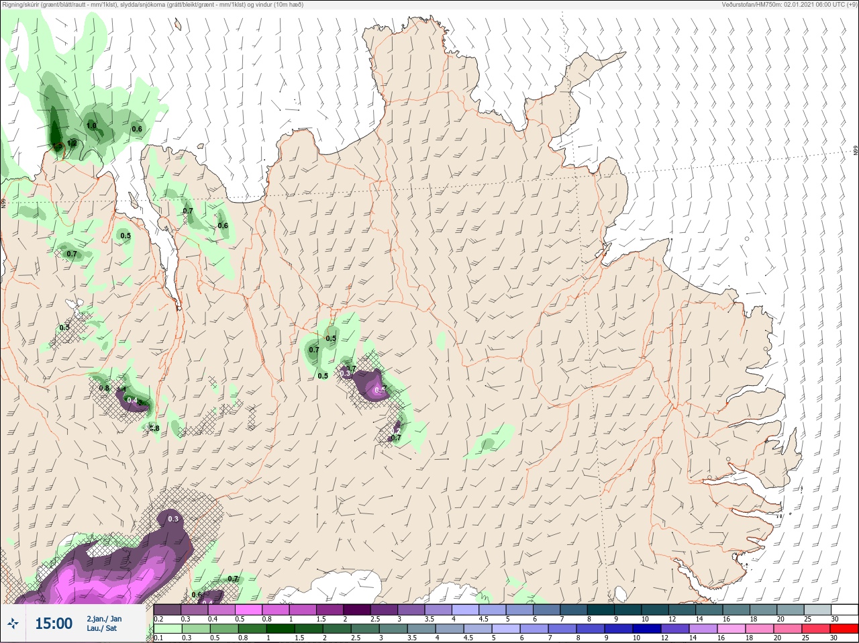Click the 15:00 forecast time display
This screenshot has height=643, width=859.
(54, 624)
